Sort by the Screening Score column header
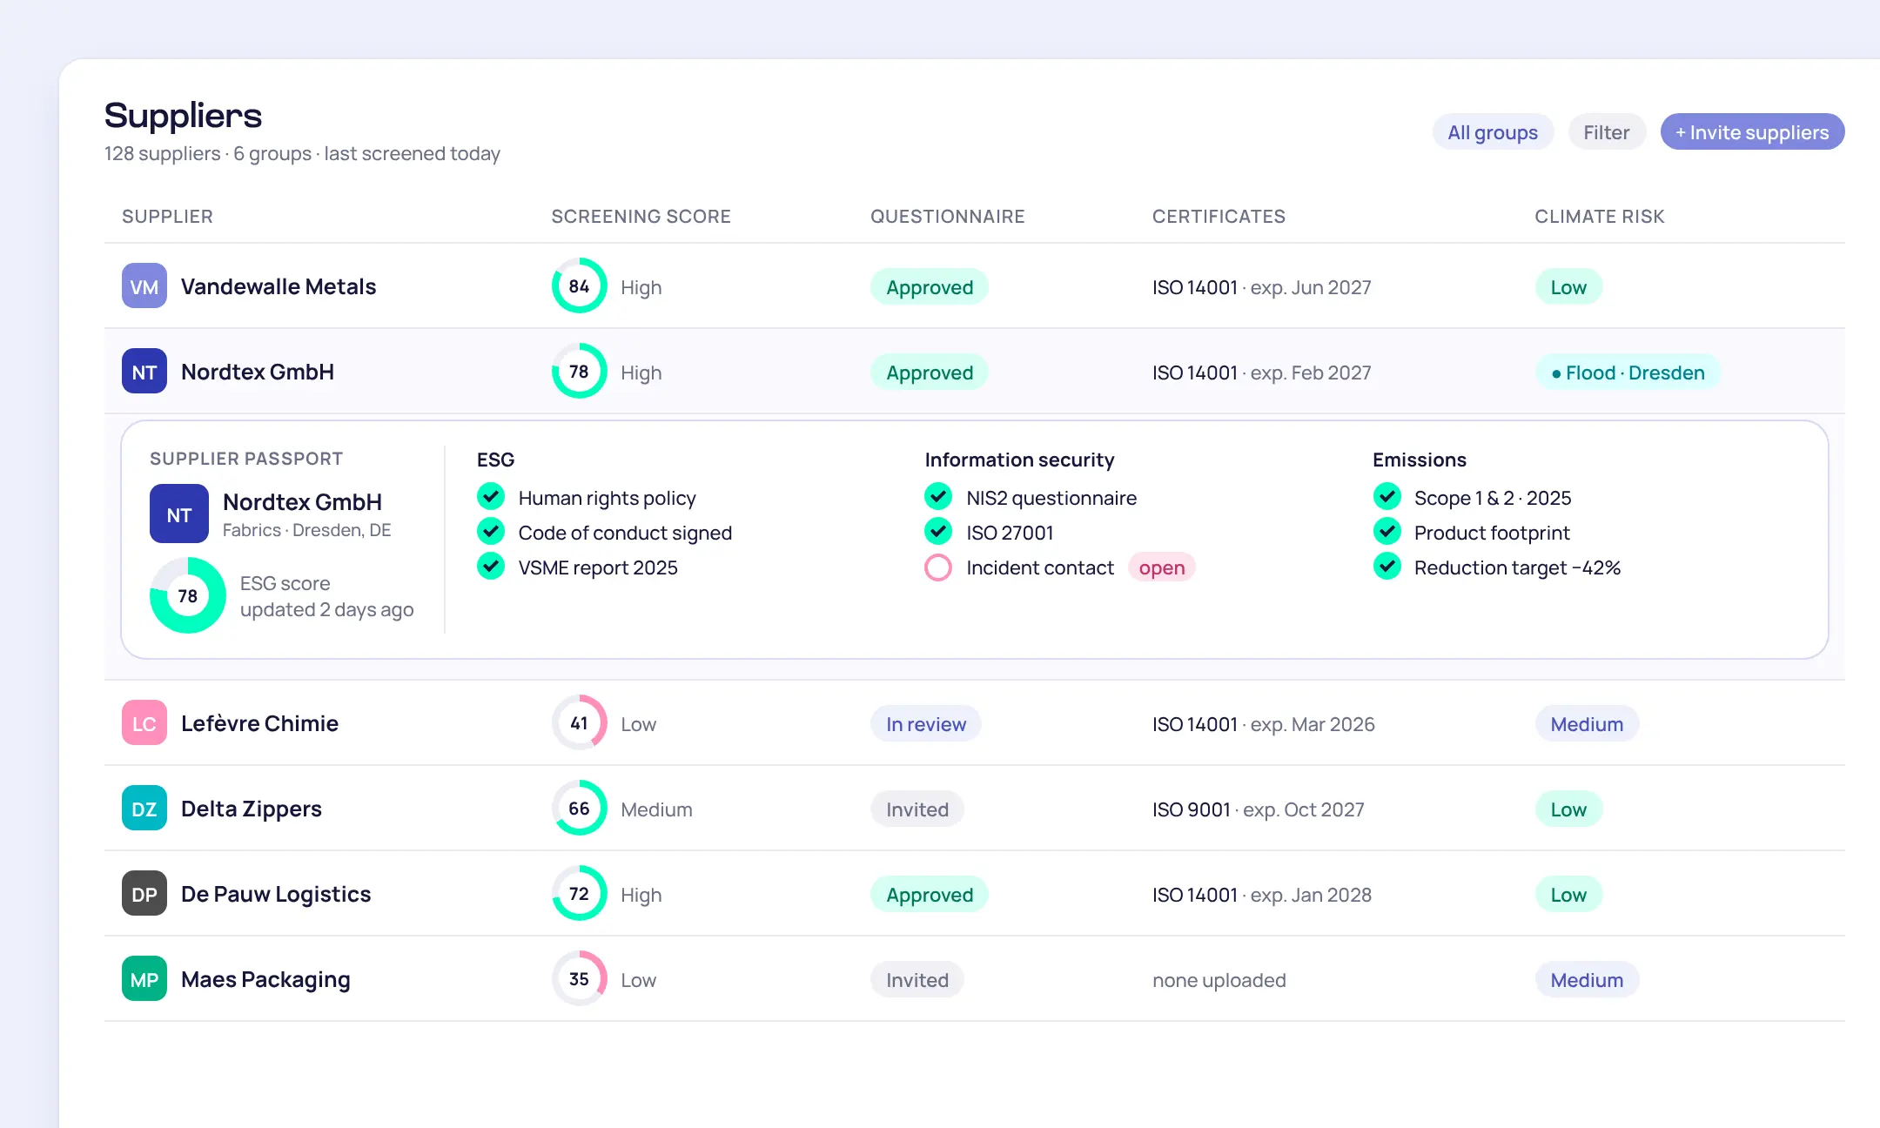 tap(641, 217)
